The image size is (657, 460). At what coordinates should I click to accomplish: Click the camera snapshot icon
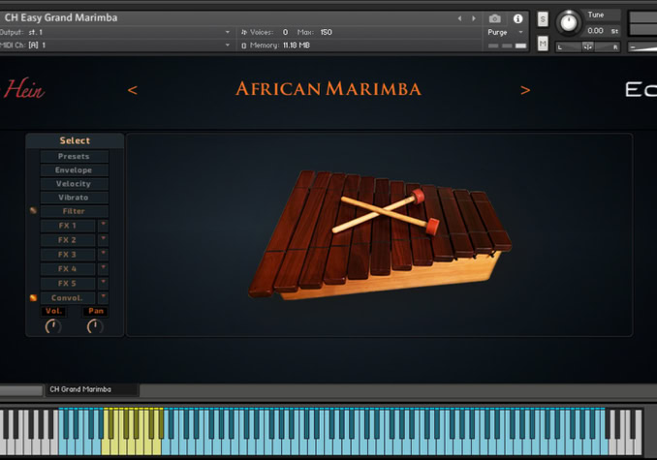coord(495,18)
